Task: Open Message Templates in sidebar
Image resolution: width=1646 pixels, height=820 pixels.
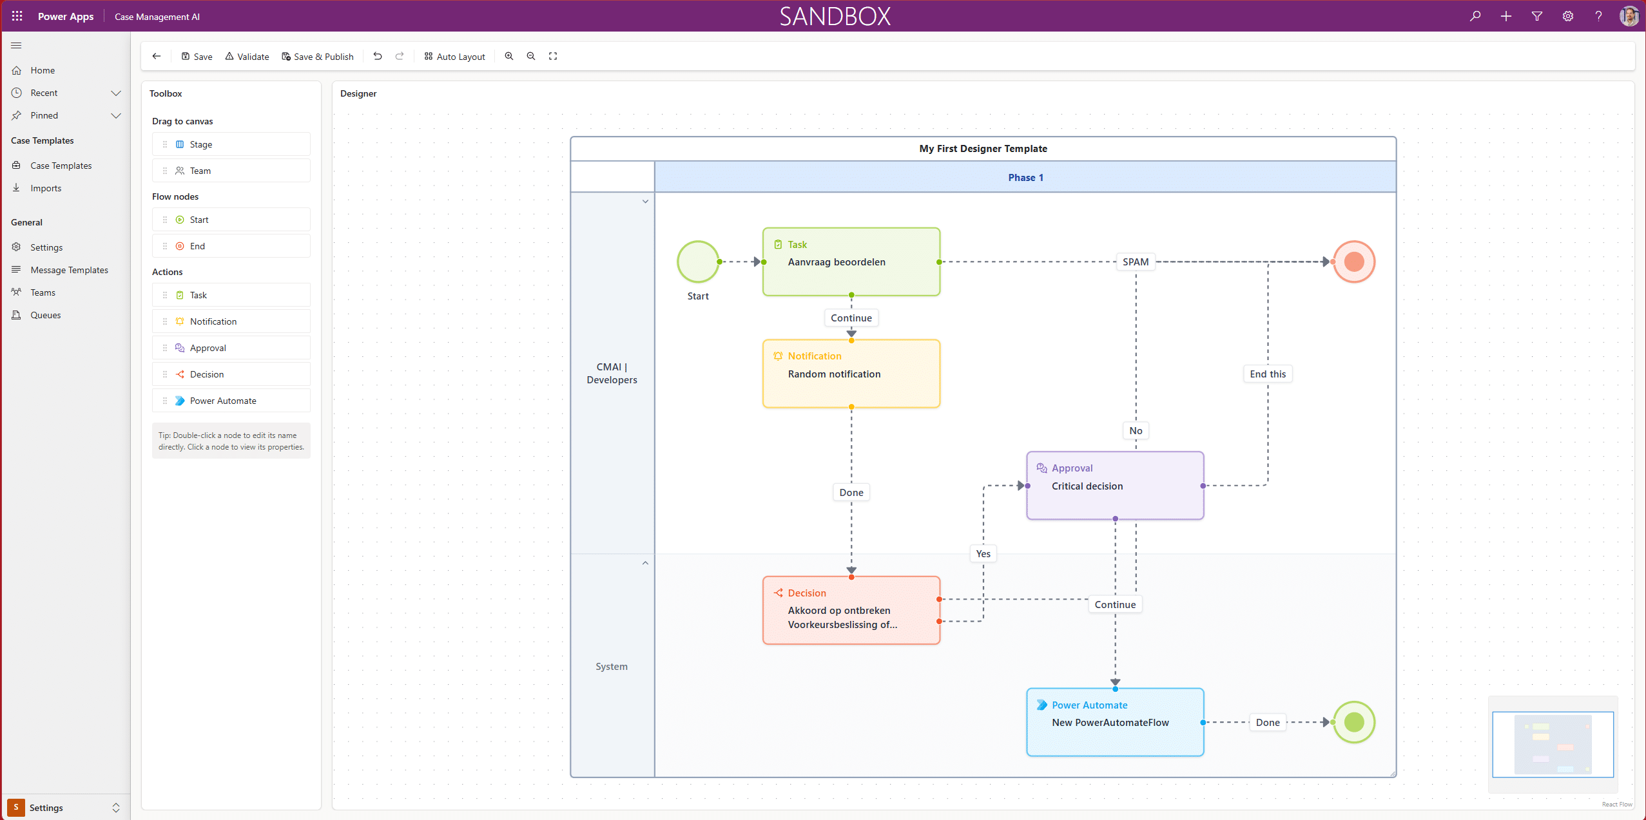Action: tap(69, 270)
